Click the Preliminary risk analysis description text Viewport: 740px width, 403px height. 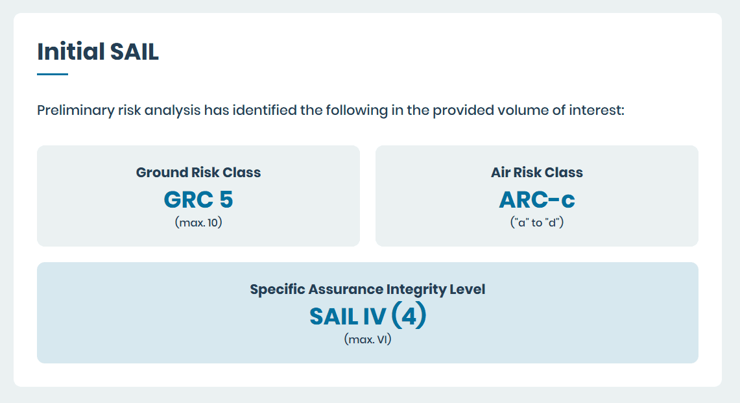click(x=330, y=110)
